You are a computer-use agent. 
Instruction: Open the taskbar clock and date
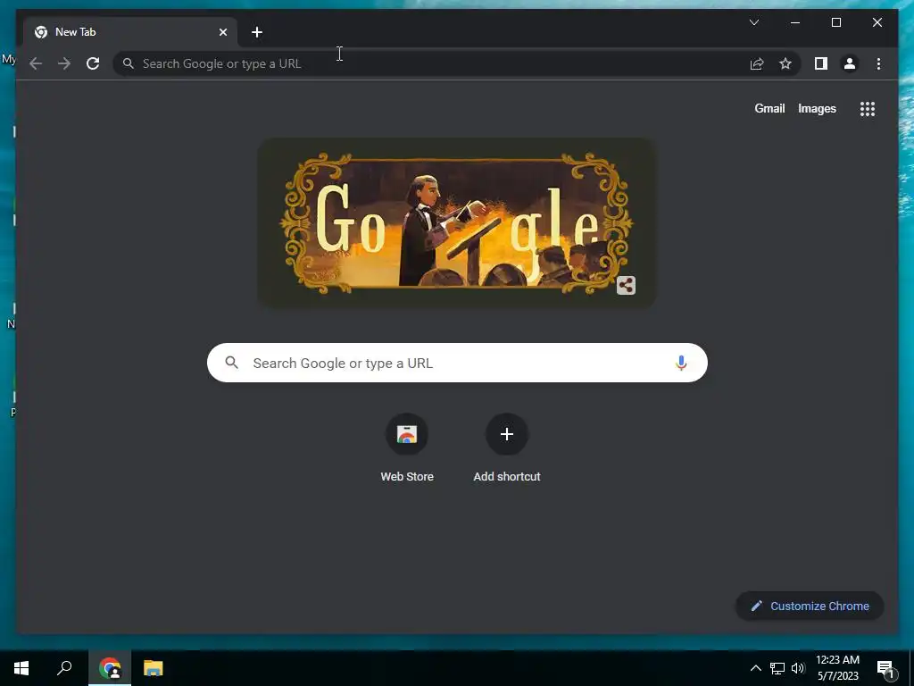tap(837, 668)
